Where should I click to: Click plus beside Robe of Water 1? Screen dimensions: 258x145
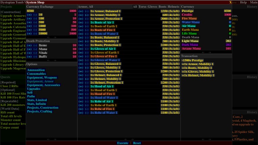click(x=81, y=113)
